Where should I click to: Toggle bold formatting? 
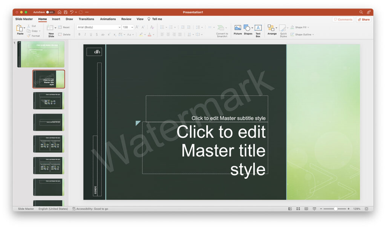[x=79, y=34]
